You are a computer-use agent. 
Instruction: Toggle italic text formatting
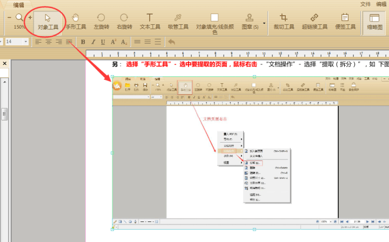pos(93,42)
